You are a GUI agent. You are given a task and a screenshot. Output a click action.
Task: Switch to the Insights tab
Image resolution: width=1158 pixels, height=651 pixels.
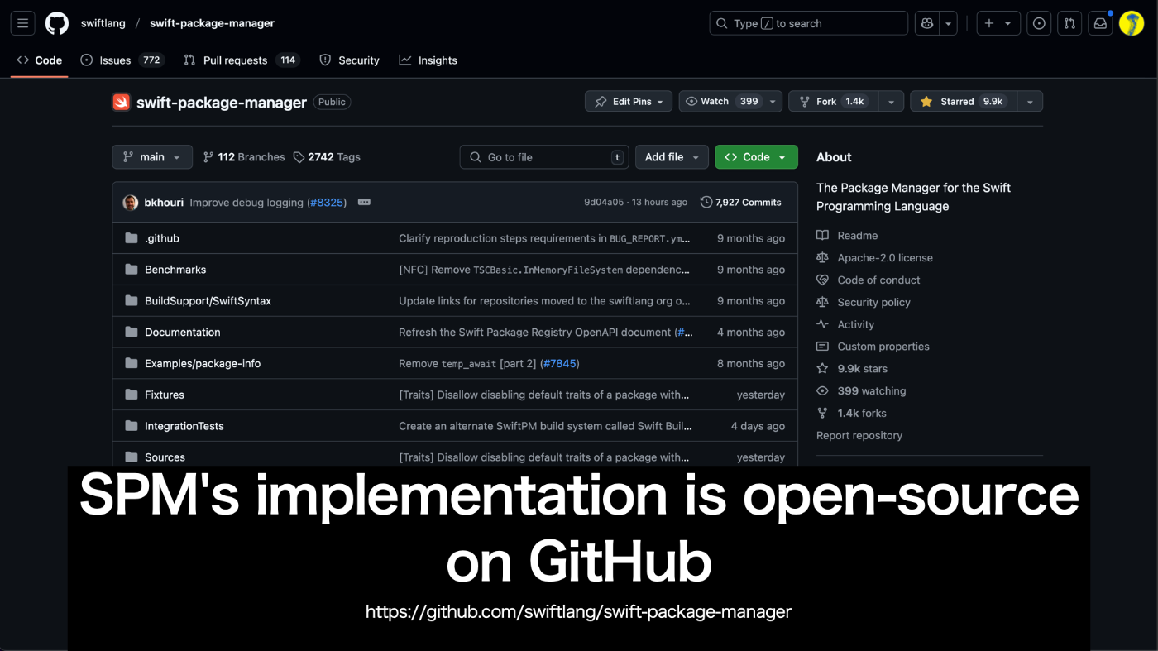(428, 60)
